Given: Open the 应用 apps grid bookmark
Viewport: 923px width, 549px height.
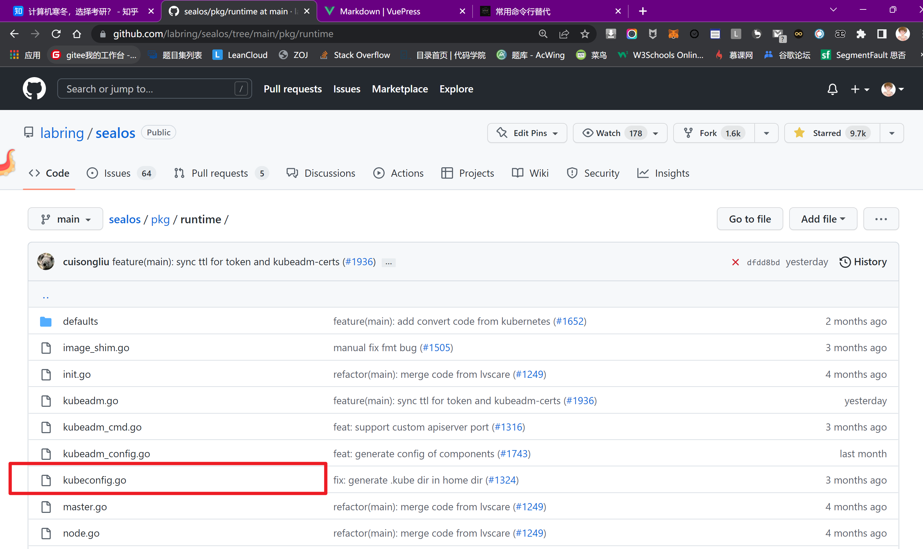Looking at the screenshot, I should [x=25, y=55].
